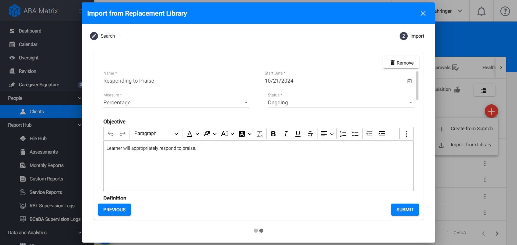Go to previous page of results
Viewport: 517px width, 245px height.
[484, 233]
